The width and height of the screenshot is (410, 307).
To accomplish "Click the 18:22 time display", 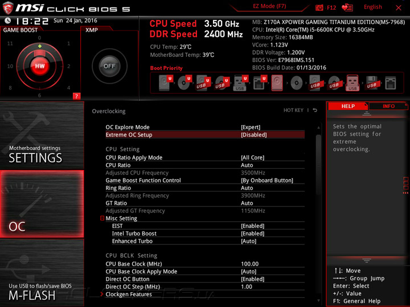I will pos(32,21).
